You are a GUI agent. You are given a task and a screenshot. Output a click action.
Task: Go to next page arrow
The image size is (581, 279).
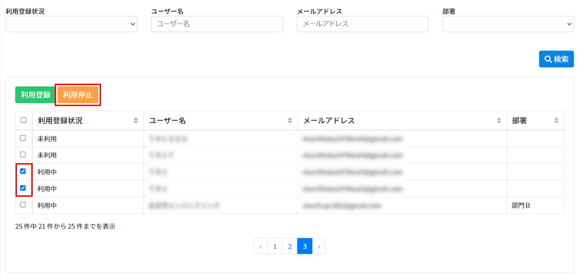319,246
